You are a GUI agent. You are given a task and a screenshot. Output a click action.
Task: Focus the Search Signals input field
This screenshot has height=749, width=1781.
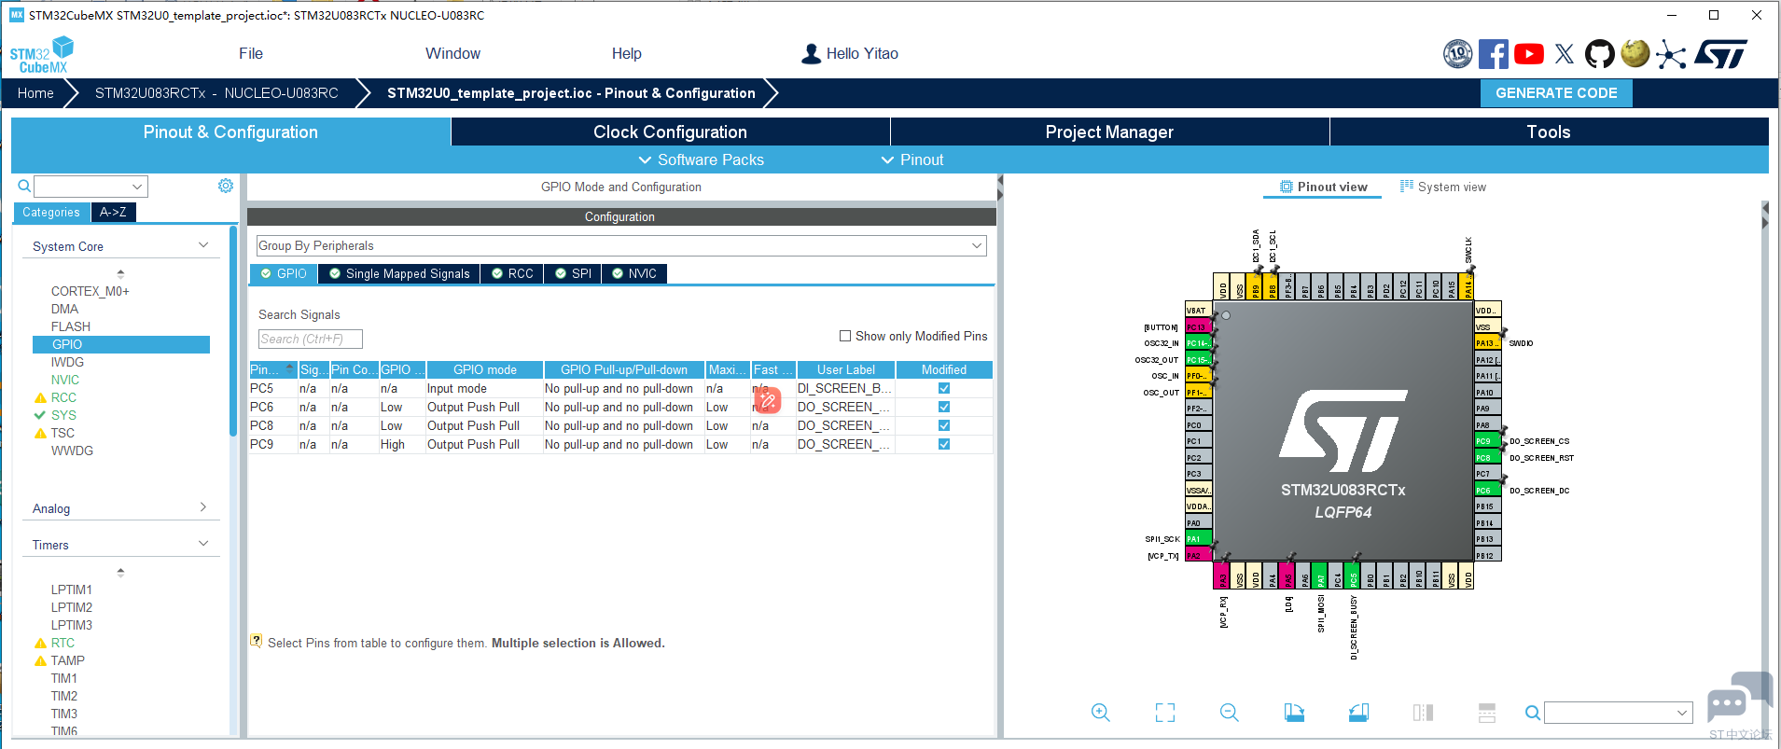[310, 339]
